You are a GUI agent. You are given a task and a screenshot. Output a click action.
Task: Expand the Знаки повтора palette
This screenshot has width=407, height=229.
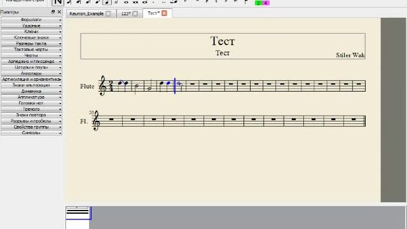coord(31,114)
